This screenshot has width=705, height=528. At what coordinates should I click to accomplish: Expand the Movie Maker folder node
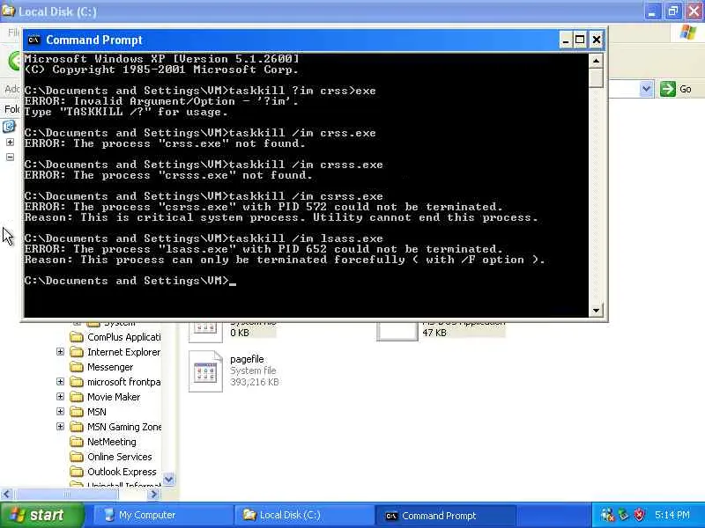pyautogui.click(x=60, y=397)
